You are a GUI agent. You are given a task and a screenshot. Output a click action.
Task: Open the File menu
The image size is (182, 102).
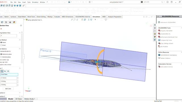coord(11,2)
